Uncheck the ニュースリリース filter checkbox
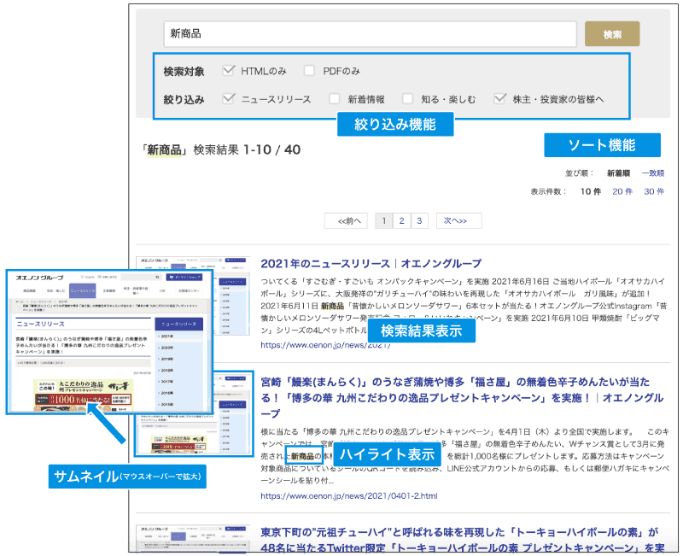 point(228,98)
